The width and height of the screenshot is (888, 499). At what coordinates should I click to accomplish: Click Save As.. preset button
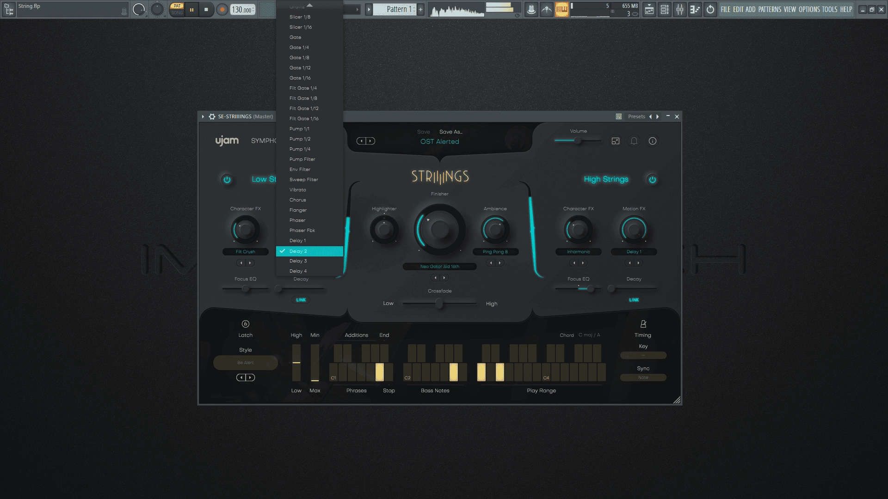tap(451, 132)
